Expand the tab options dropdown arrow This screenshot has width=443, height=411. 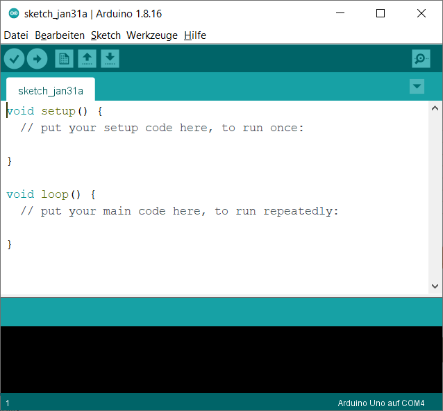tap(417, 87)
